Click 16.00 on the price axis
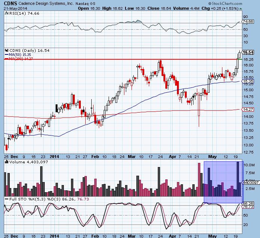This screenshot has height=238, width=260. (248, 65)
